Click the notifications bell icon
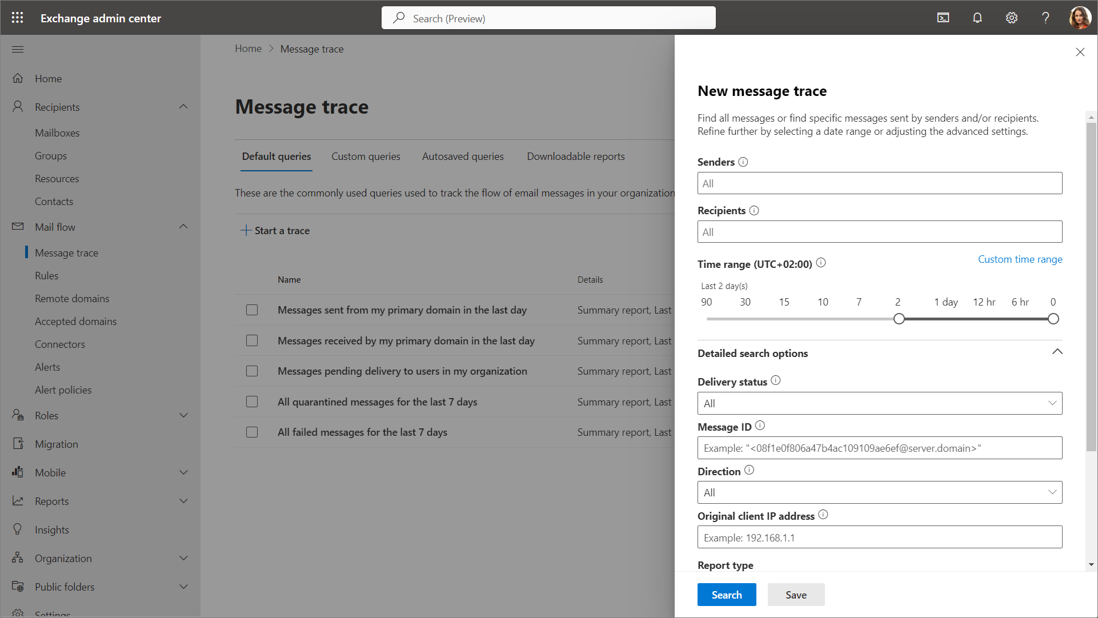 tap(977, 18)
